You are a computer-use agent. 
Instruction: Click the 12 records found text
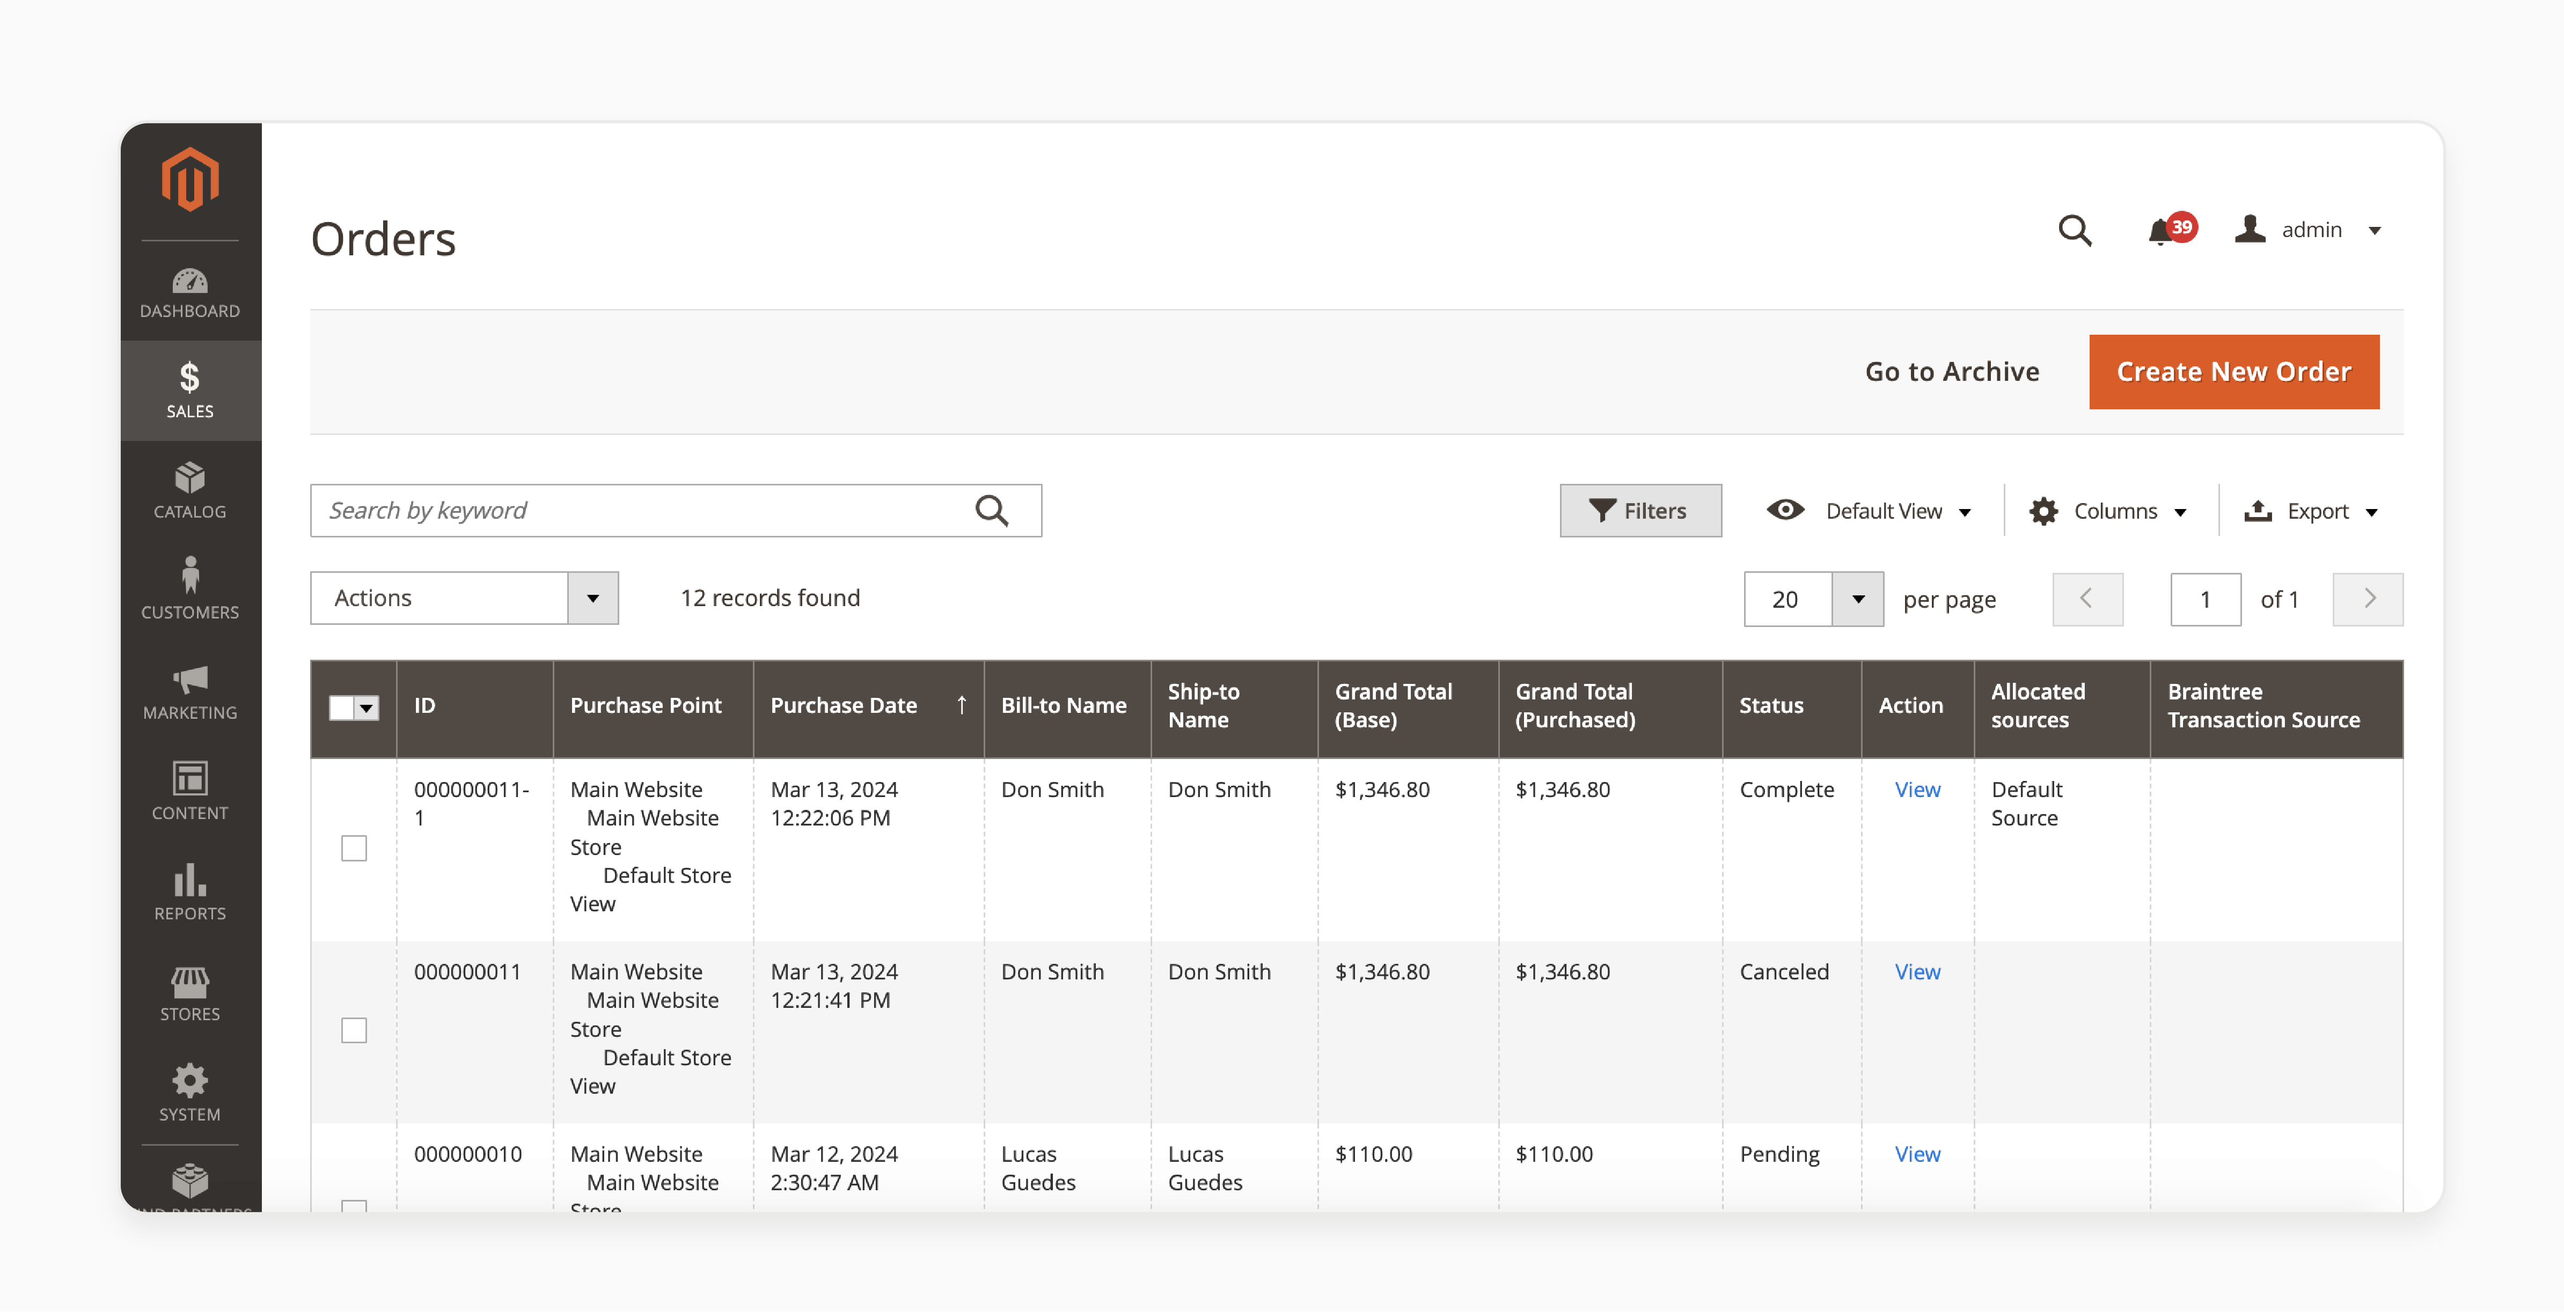click(x=770, y=598)
